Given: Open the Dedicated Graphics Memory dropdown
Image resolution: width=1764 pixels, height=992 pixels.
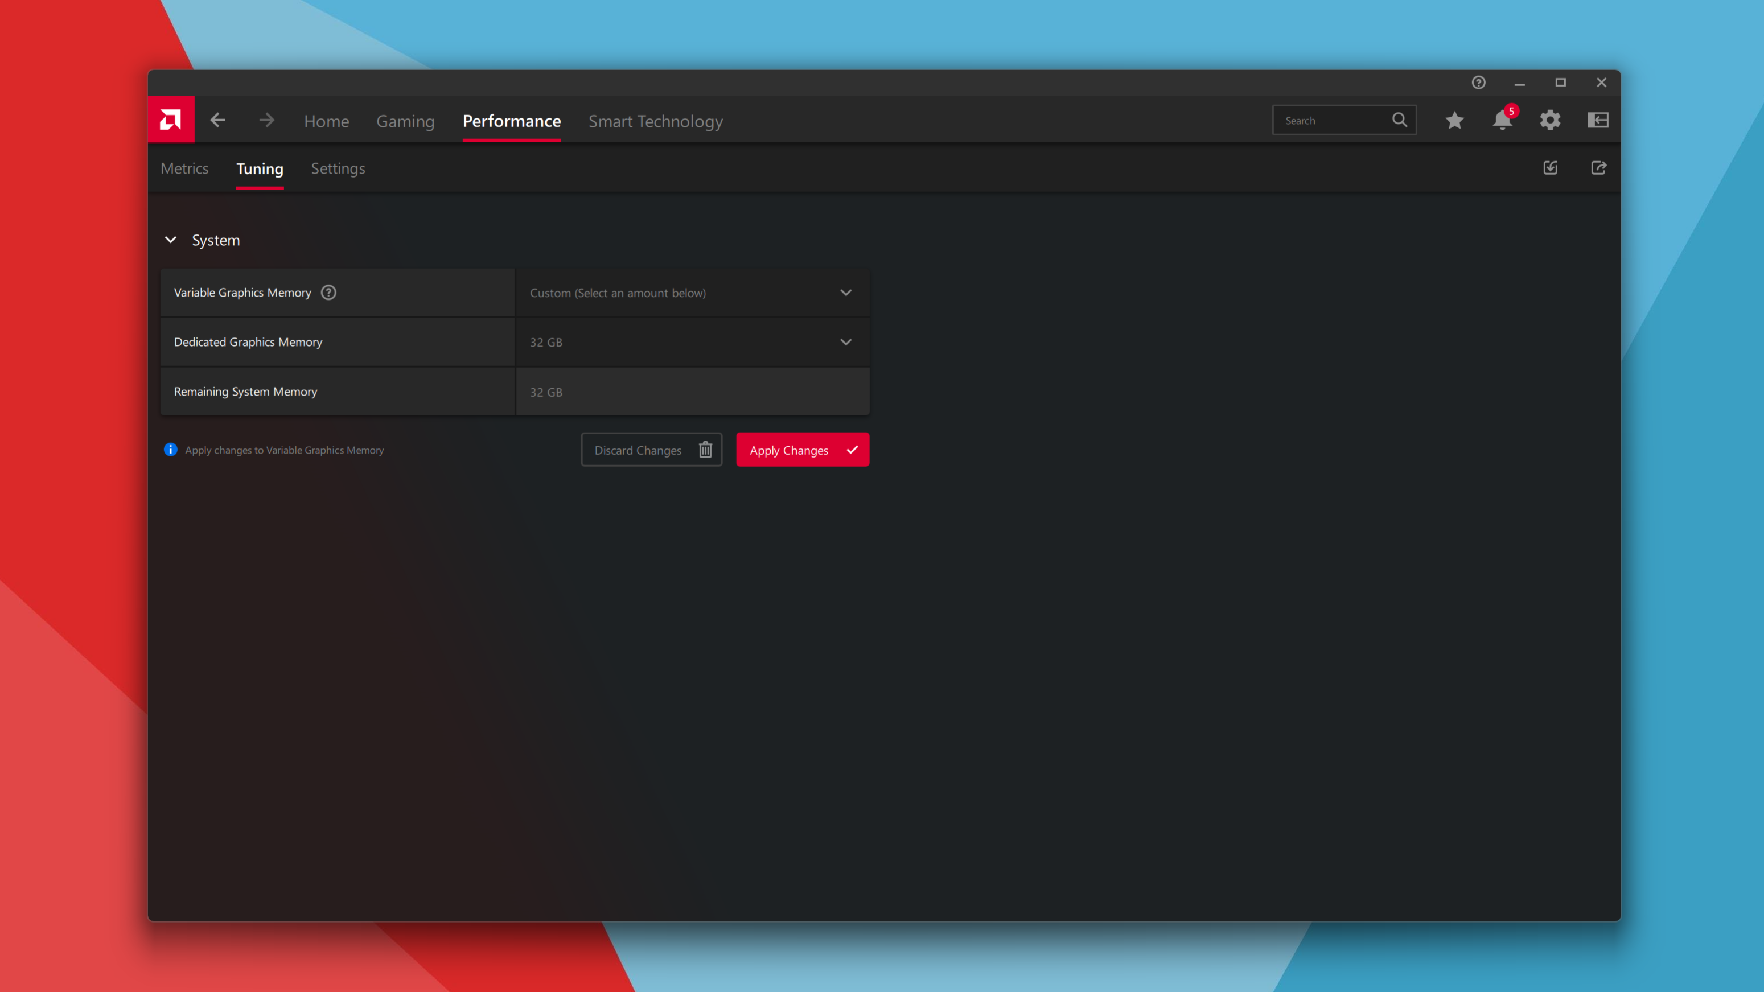Looking at the screenshot, I should (x=692, y=342).
